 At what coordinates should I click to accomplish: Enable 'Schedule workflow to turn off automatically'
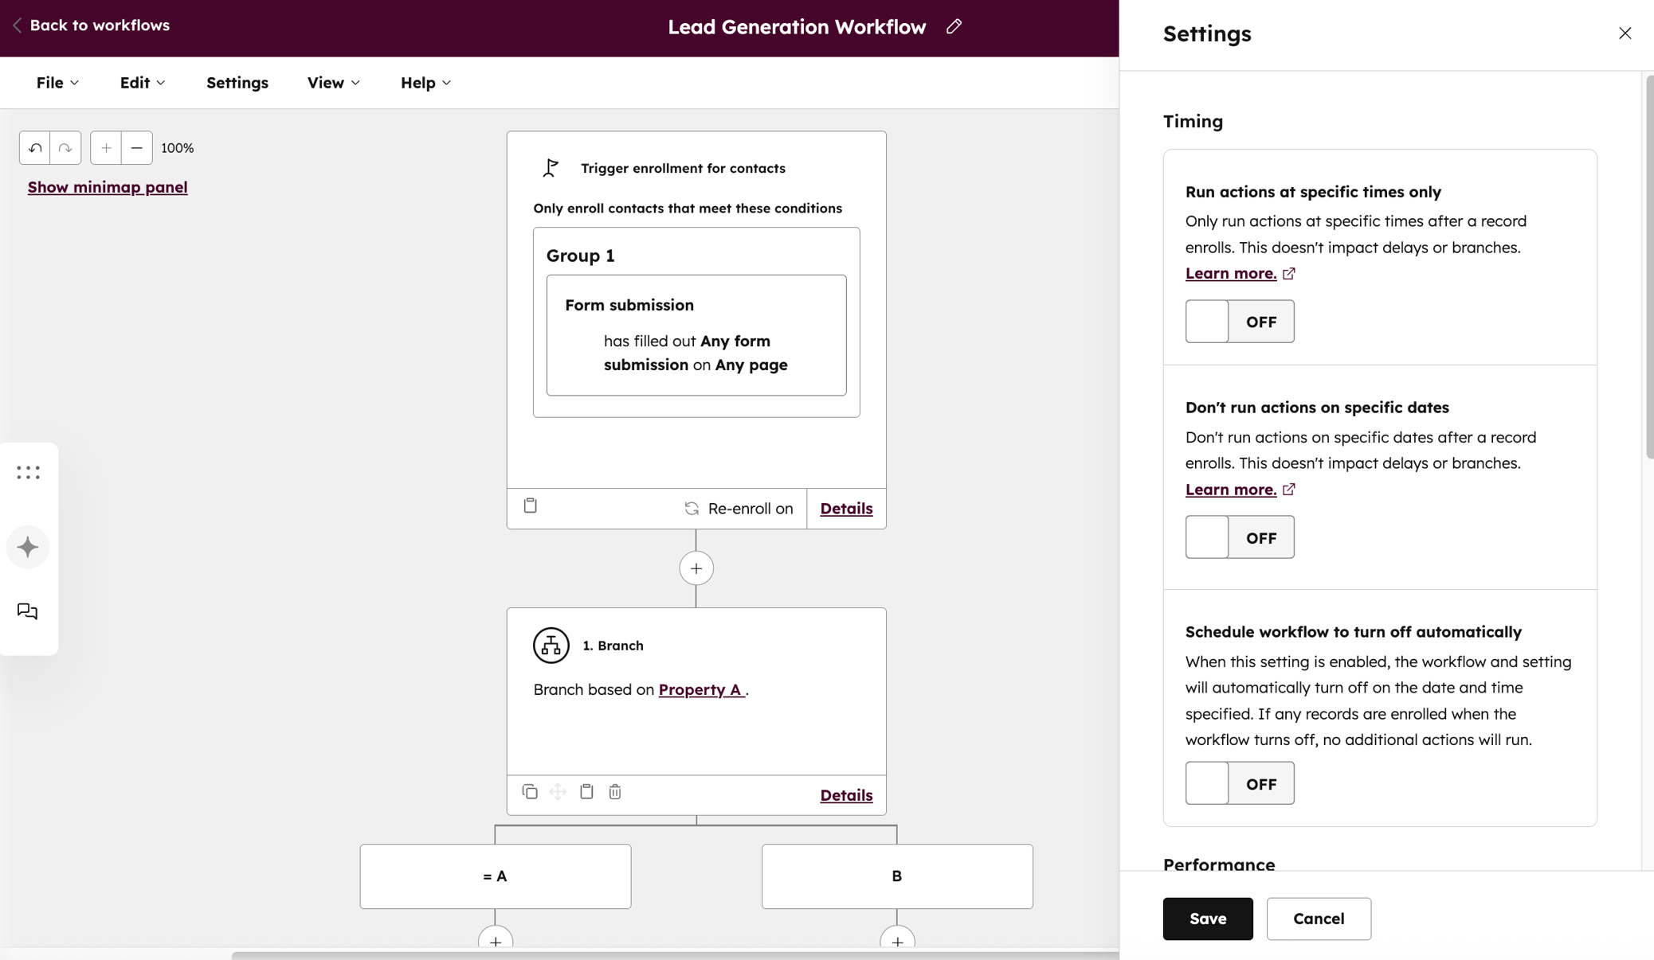pyautogui.click(x=1240, y=783)
